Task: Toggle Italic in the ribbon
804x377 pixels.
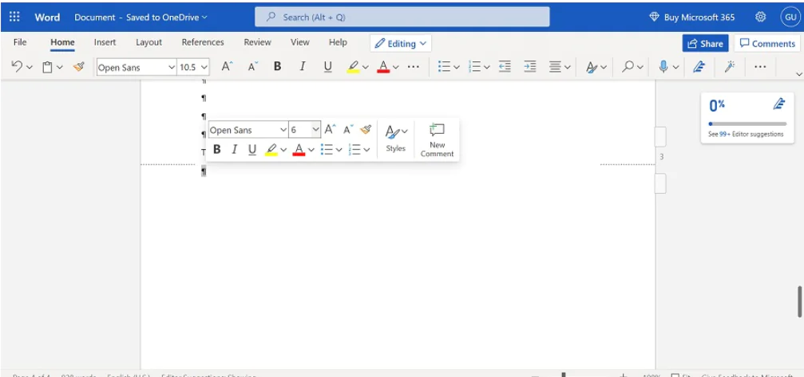Action: (303, 66)
